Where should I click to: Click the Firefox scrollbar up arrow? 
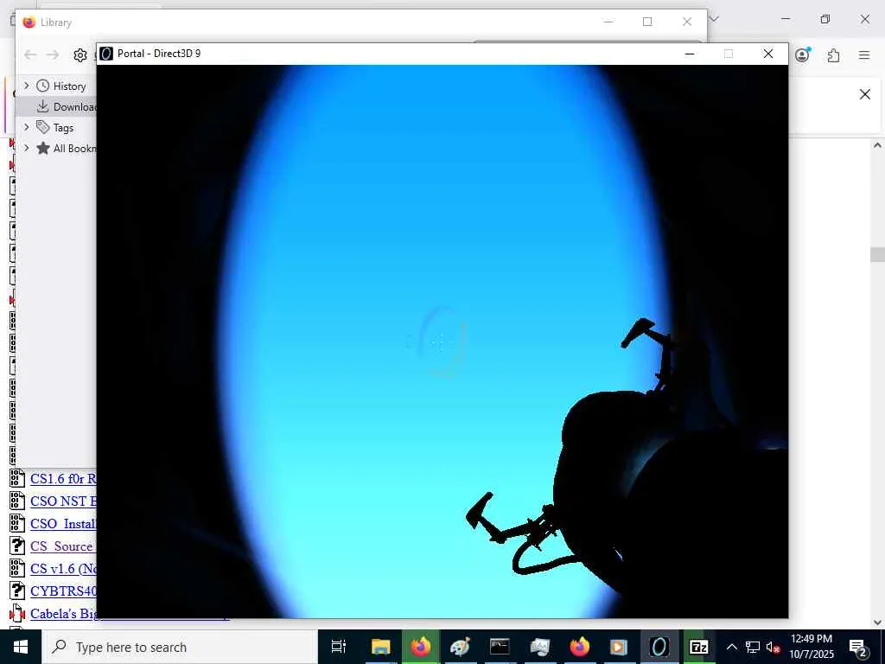click(x=877, y=145)
